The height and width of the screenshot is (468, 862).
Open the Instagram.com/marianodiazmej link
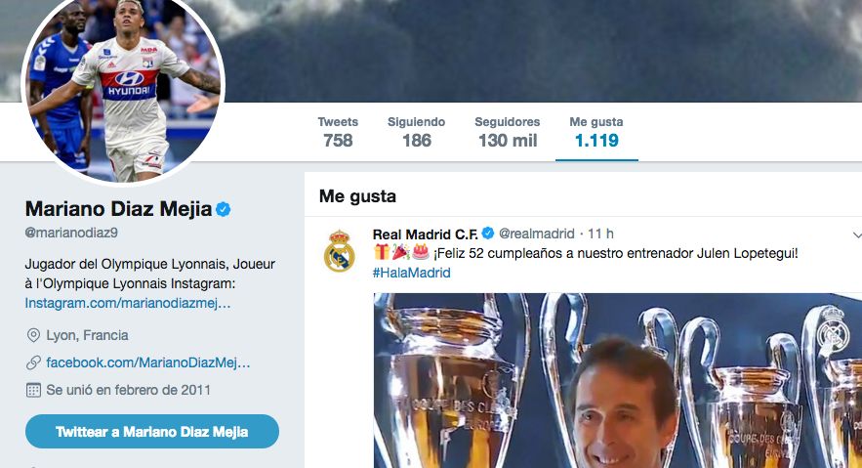(x=128, y=303)
